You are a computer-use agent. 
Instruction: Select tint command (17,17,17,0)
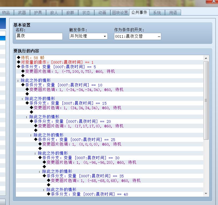click(x=110, y=126)
